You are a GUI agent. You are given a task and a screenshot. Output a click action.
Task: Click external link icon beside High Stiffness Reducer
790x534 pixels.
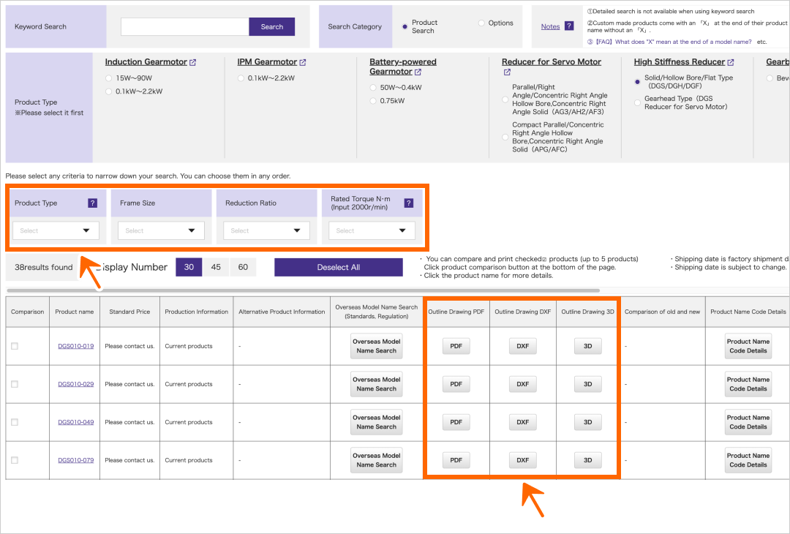pos(731,63)
